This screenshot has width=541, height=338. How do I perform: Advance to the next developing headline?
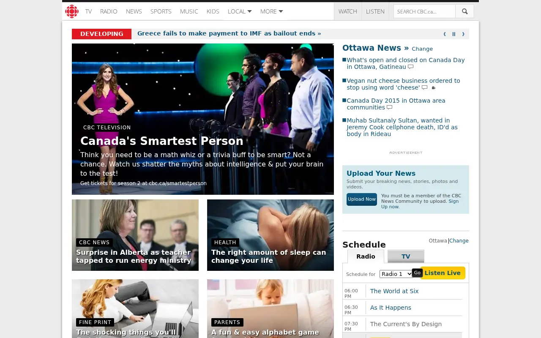tap(463, 34)
